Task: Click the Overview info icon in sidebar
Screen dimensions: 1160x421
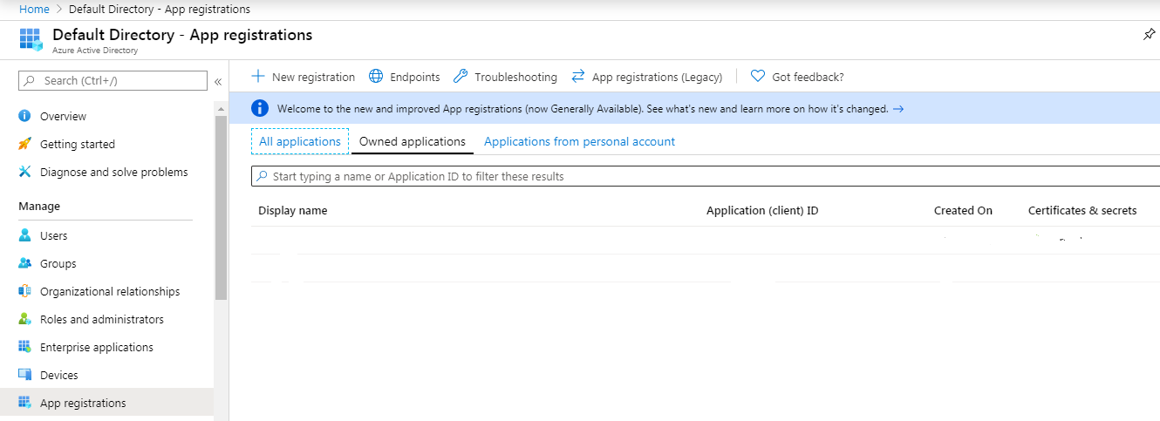Action: [24, 116]
